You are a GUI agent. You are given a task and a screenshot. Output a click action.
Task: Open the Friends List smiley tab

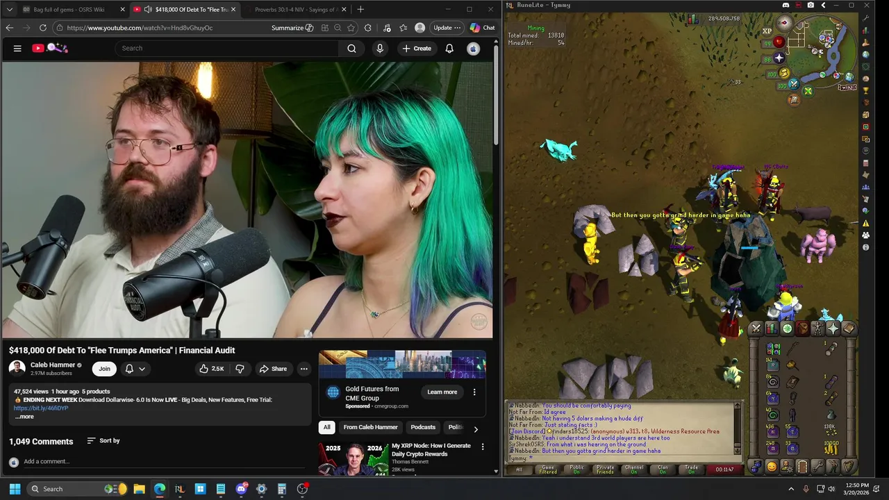click(772, 467)
